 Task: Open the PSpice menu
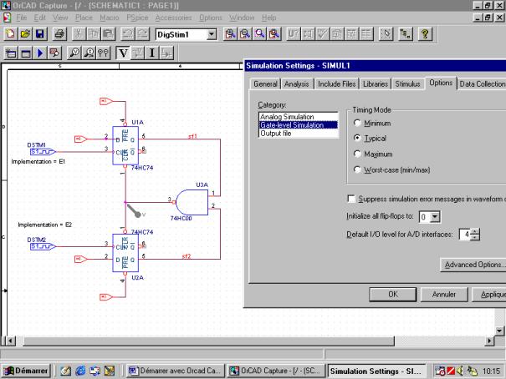(137, 18)
